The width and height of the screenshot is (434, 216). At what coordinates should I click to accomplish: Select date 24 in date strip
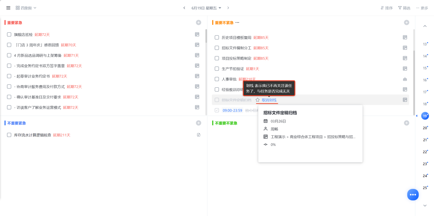coord(425,176)
